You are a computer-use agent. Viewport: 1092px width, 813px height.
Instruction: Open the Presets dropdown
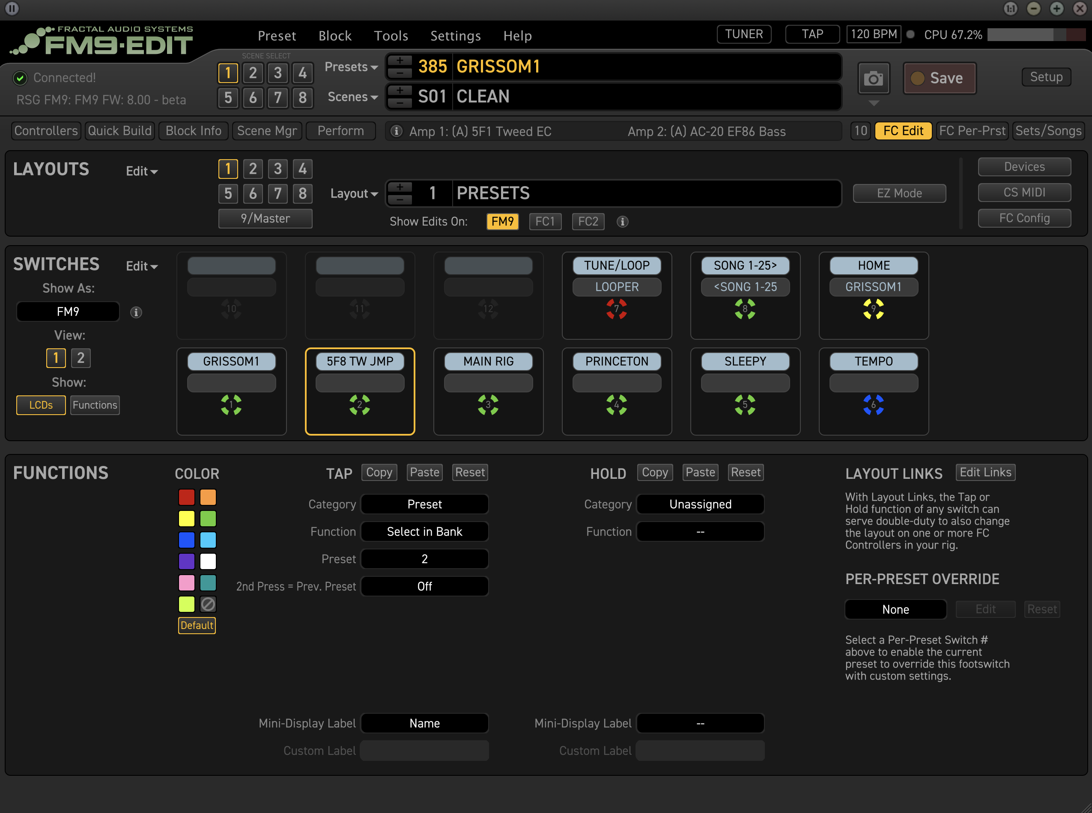(x=351, y=67)
